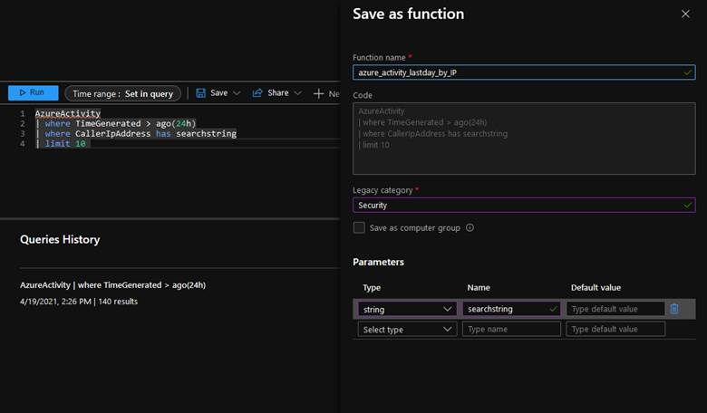Open AzureActivity query from Queries History
Screen dimensions: 707x413
112,285
